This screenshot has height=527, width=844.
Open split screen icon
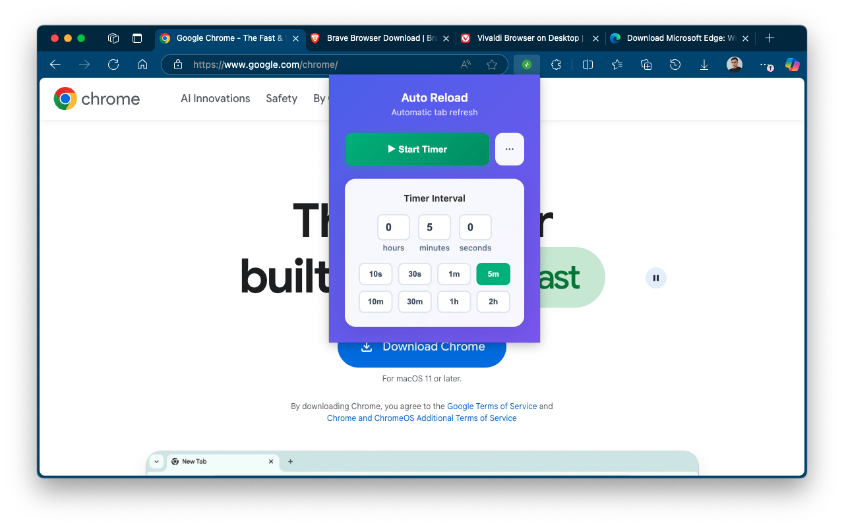tap(588, 65)
